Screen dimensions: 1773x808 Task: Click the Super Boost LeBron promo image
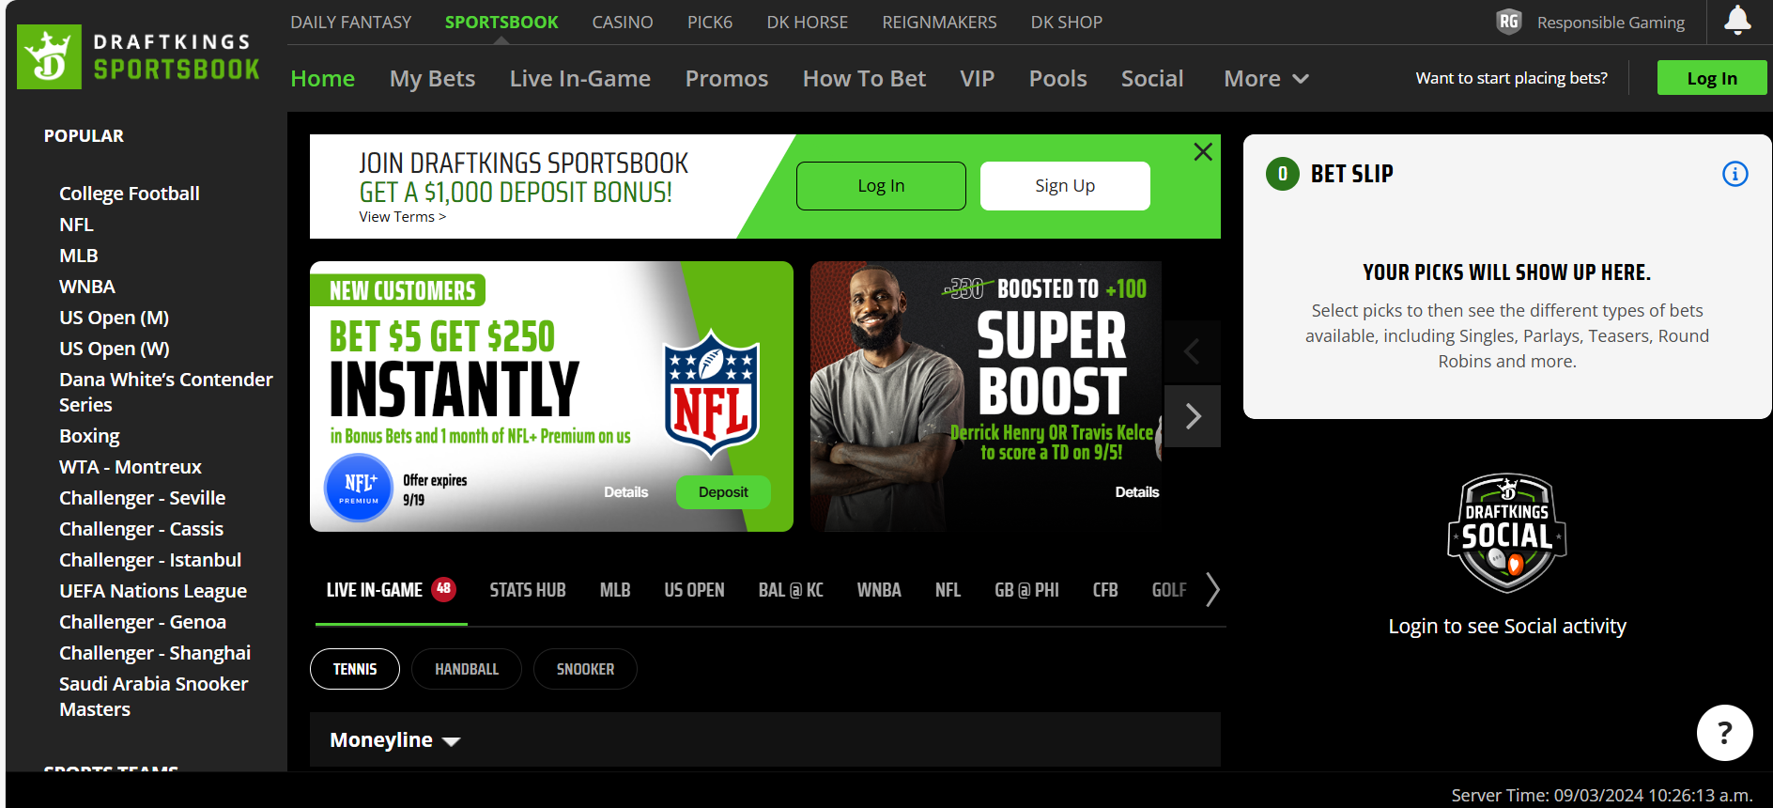pyautogui.click(x=986, y=396)
